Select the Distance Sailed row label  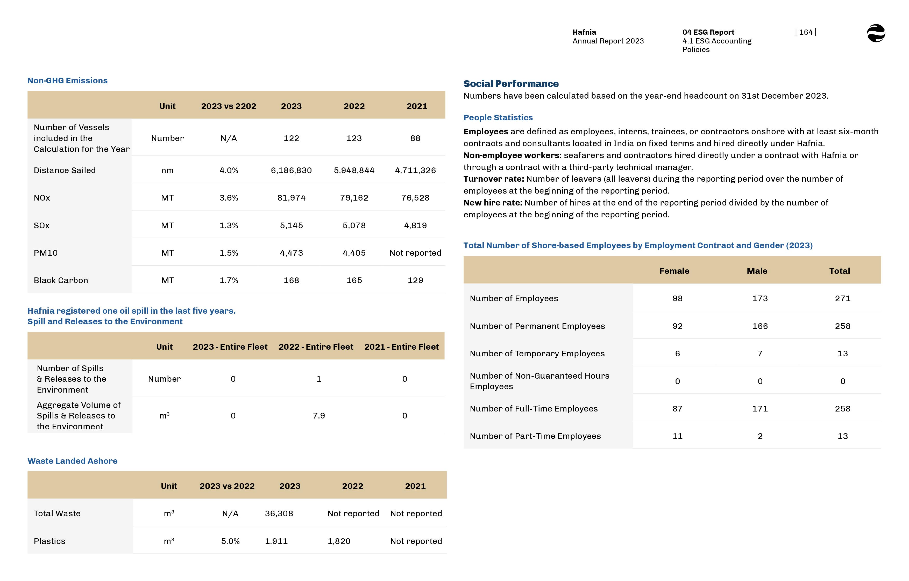coord(65,170)
